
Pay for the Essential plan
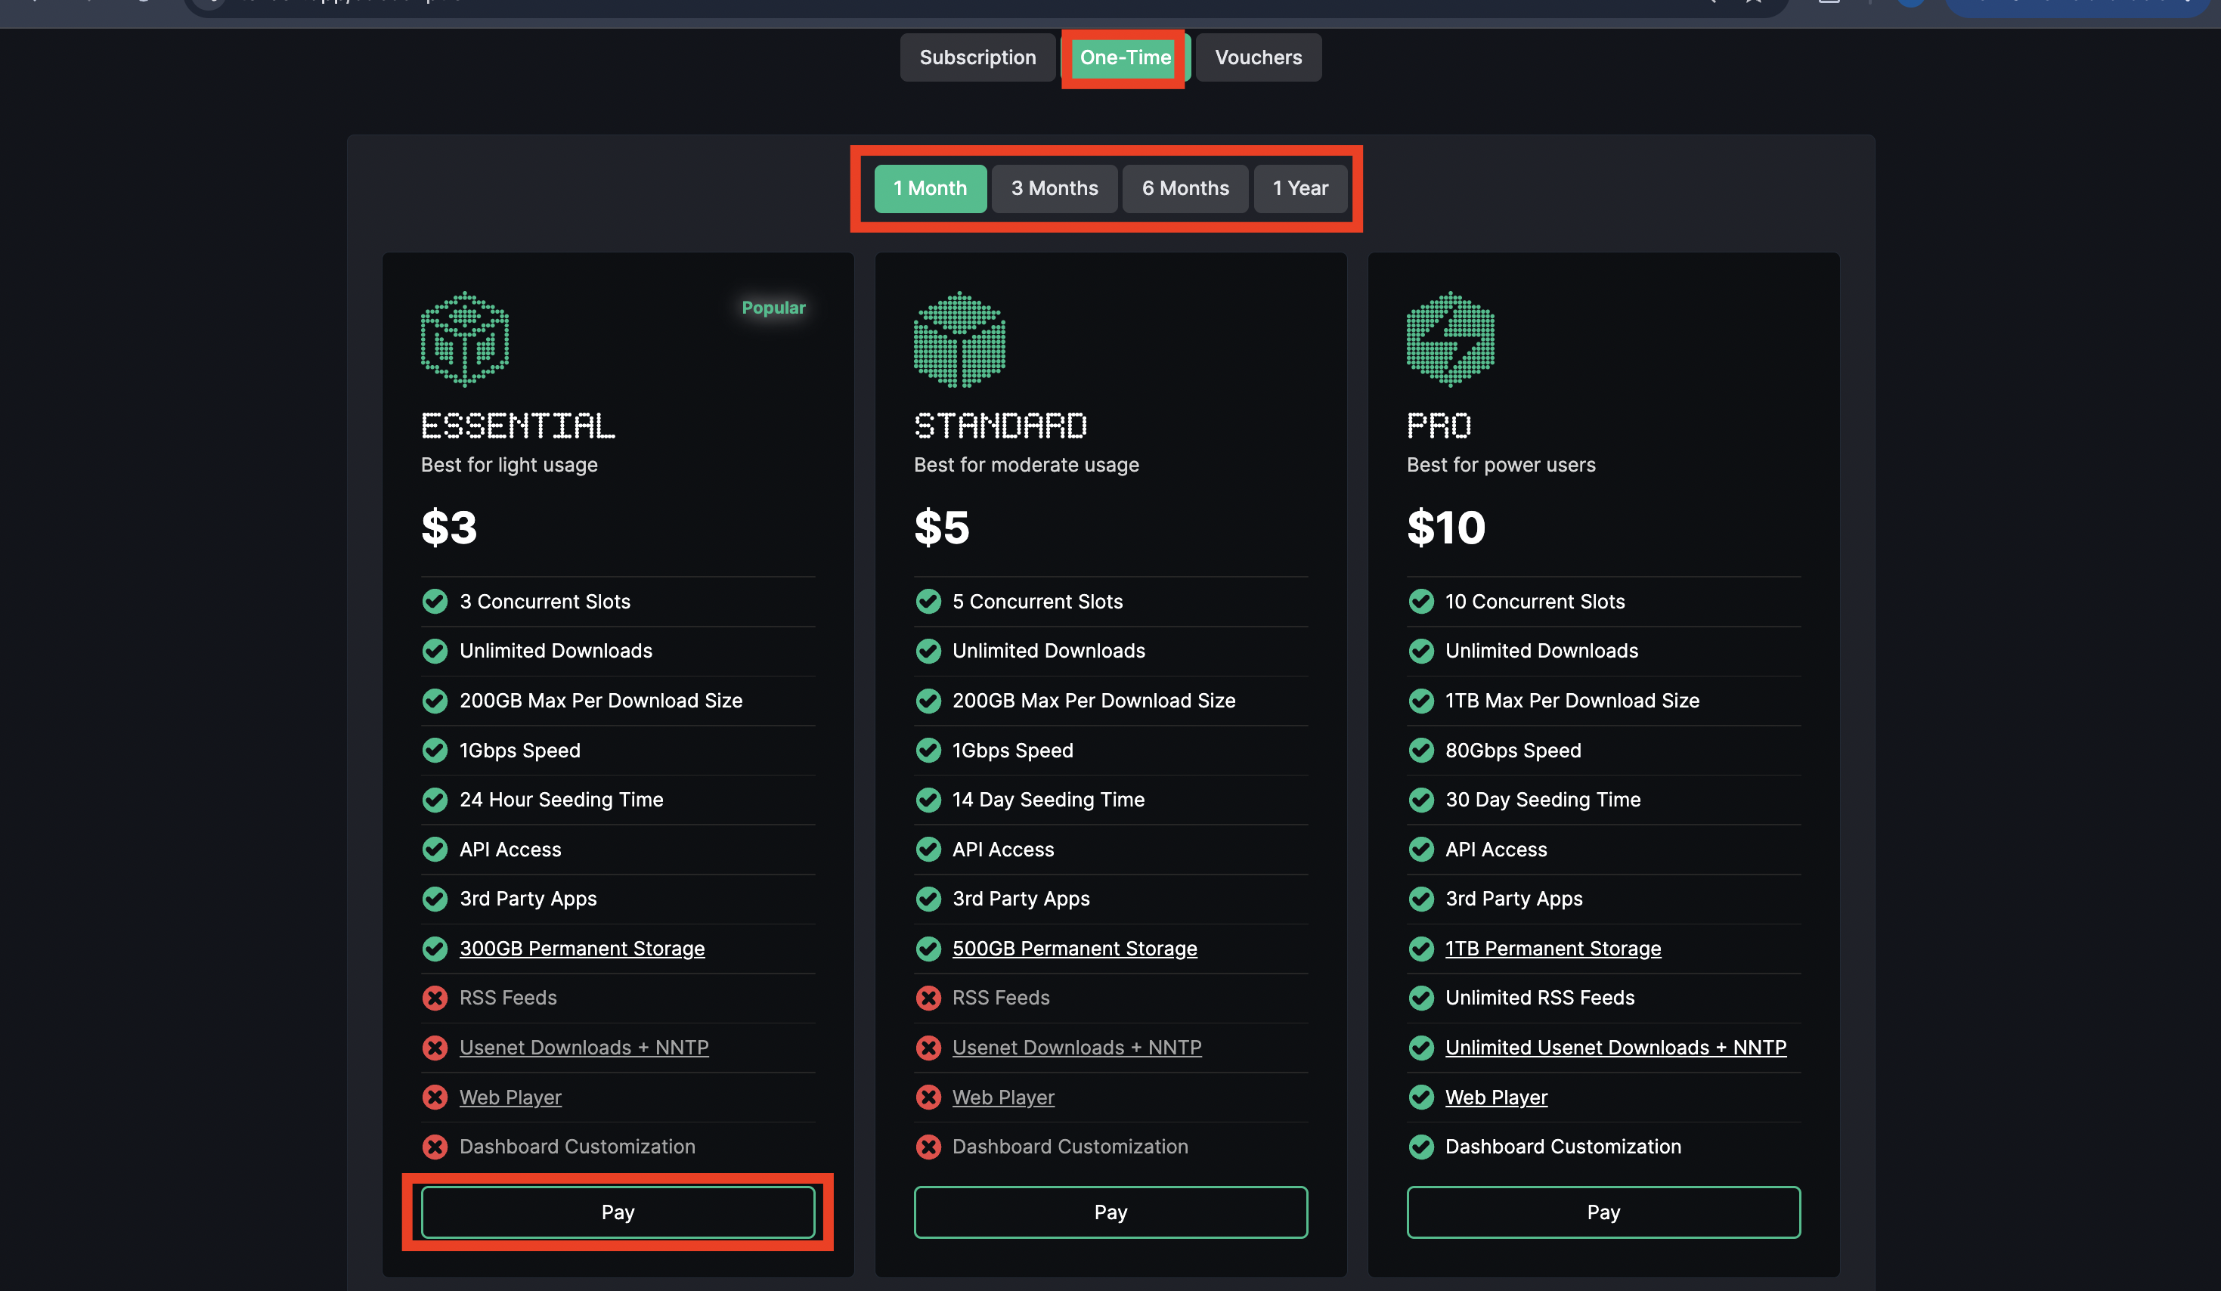(618, 1212)
